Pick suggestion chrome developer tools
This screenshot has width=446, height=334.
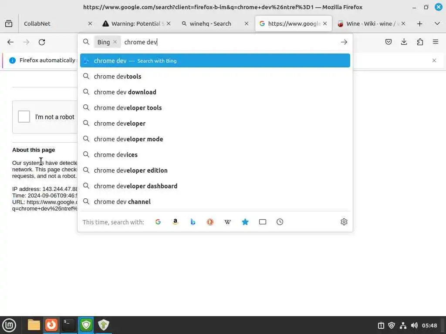click(x=215, y=108)
